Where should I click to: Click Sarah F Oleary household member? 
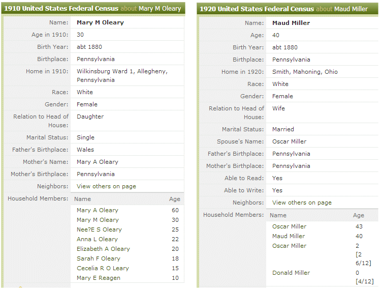99,258
